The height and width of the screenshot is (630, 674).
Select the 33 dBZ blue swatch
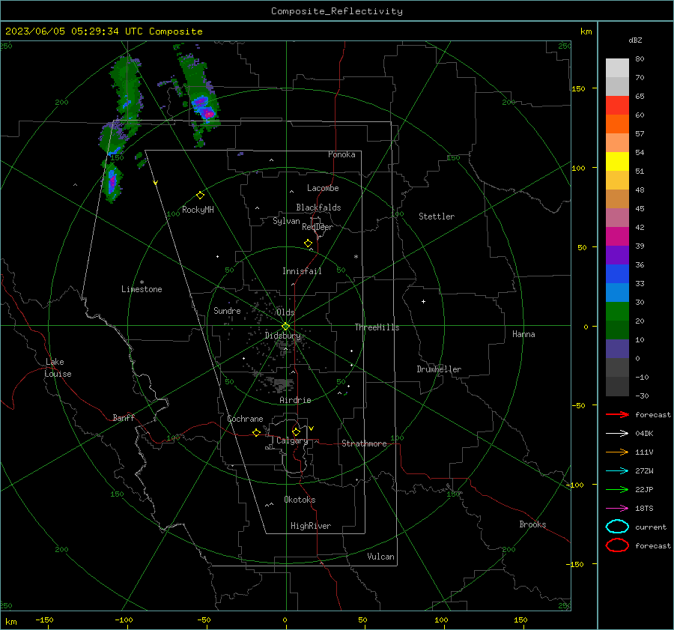(617, 274)
